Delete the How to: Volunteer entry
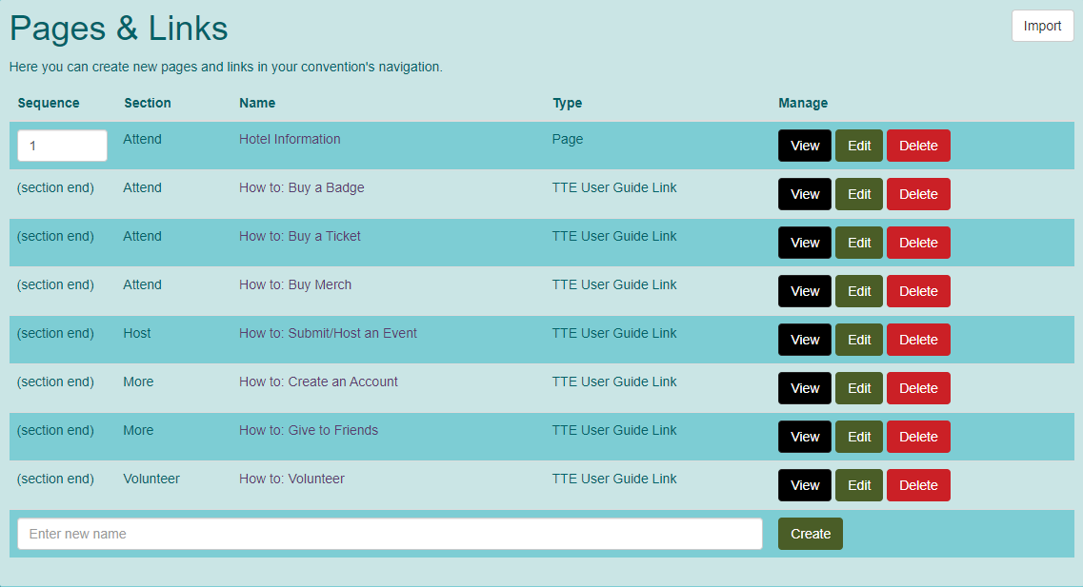 (918, 485)
